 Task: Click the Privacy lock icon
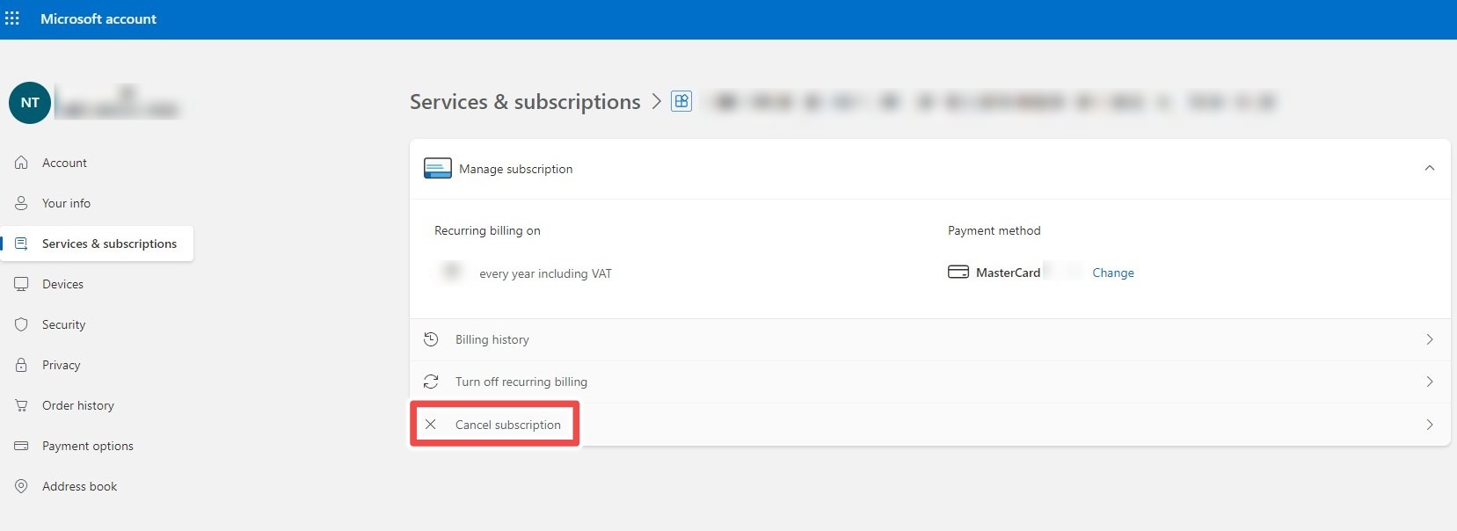coord(21,365)
